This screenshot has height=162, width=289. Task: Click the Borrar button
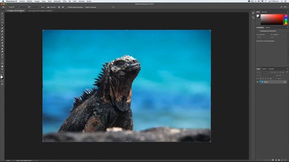(43, 7)
